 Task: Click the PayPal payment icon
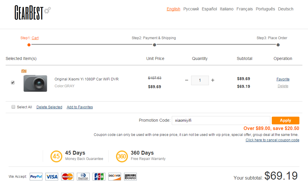[36, 177]
